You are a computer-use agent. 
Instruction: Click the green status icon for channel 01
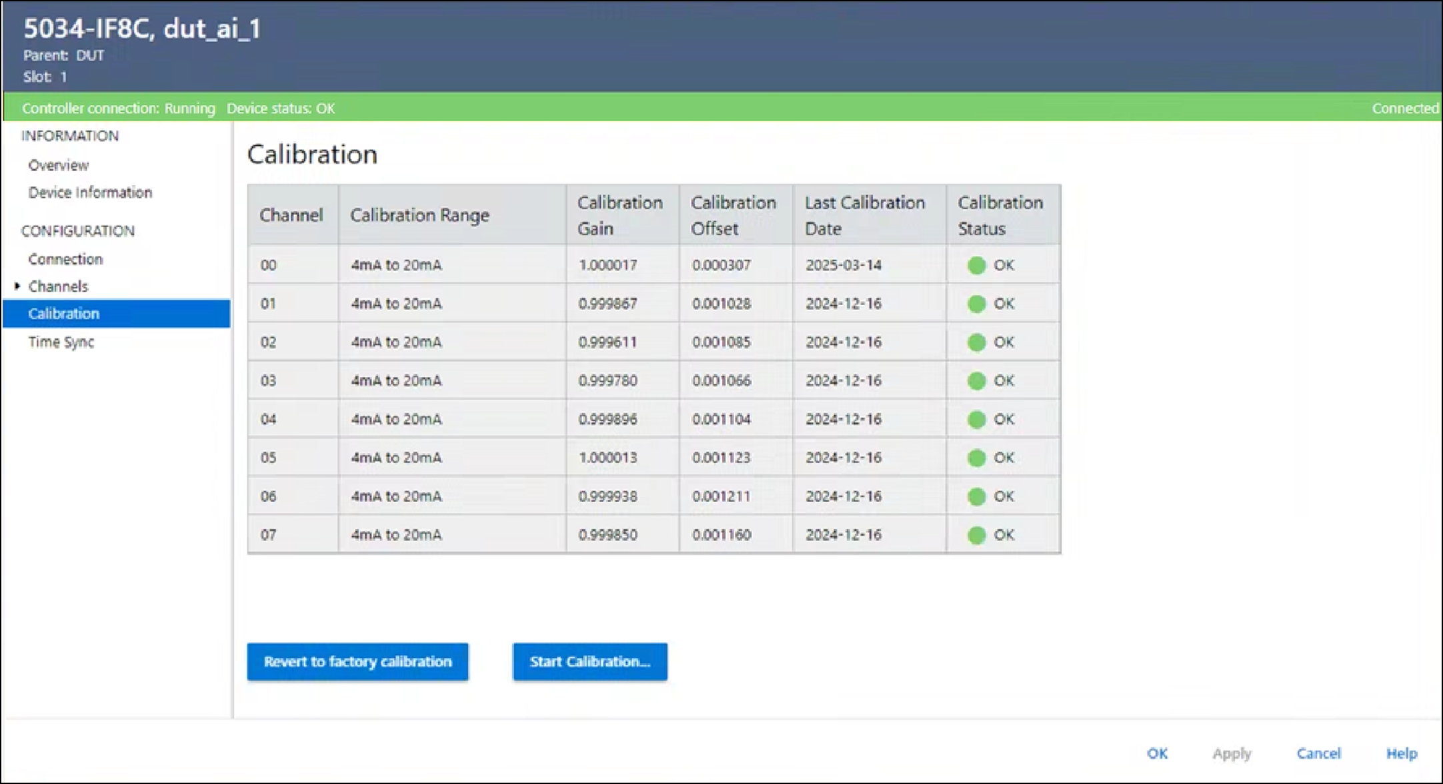click(976, 304)
